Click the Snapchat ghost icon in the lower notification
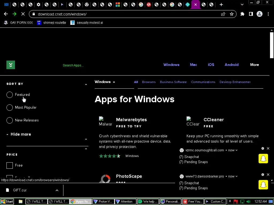This screenshot has height=205, width=274. [263, 185]
